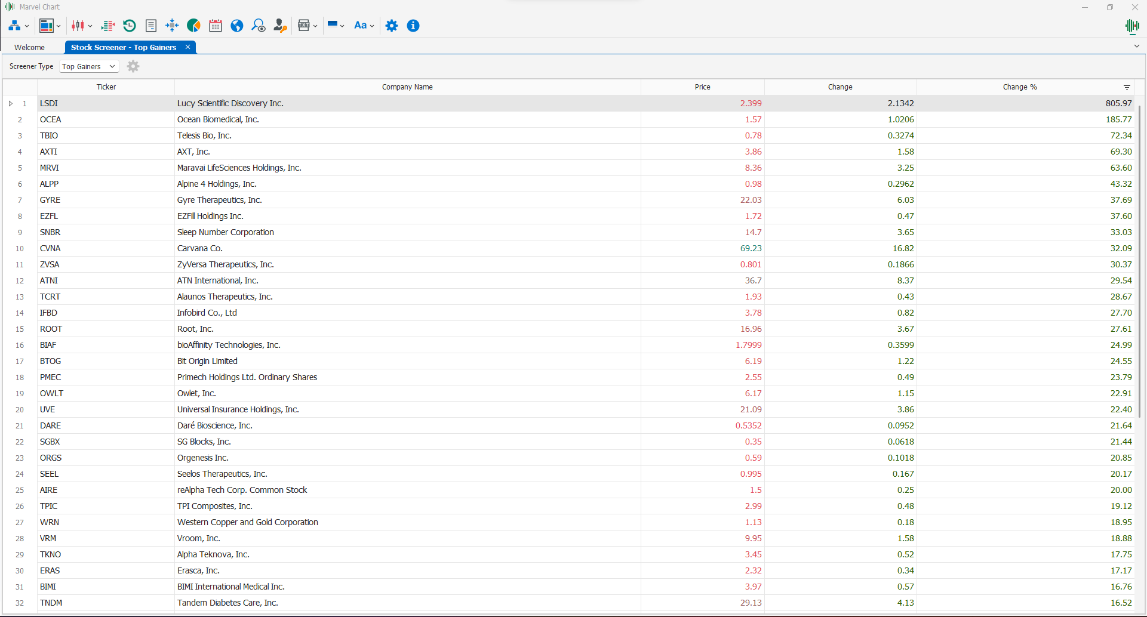This screenshot has width=1147, height=617.
Task: Click Sleep Number Corporation
Action: [225, 232]
